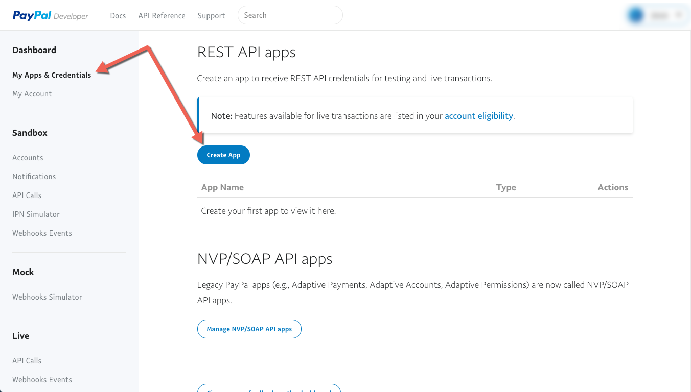Open Live API Calls

(27, 361)
